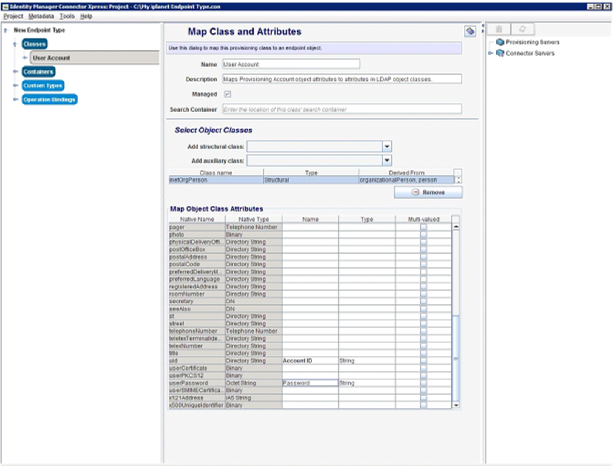Select the Provisioning Servers icon
This screenshot has height=466, width=614.
pyautogui.click(x=501, y=42)
